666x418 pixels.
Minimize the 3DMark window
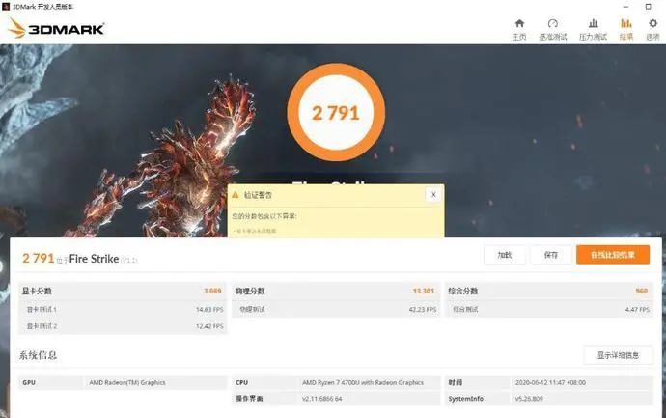click(626, 7)
